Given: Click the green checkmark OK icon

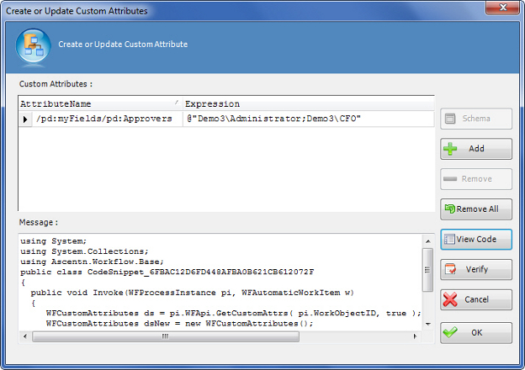Looking at the screenshot, I should coord(450,332).
